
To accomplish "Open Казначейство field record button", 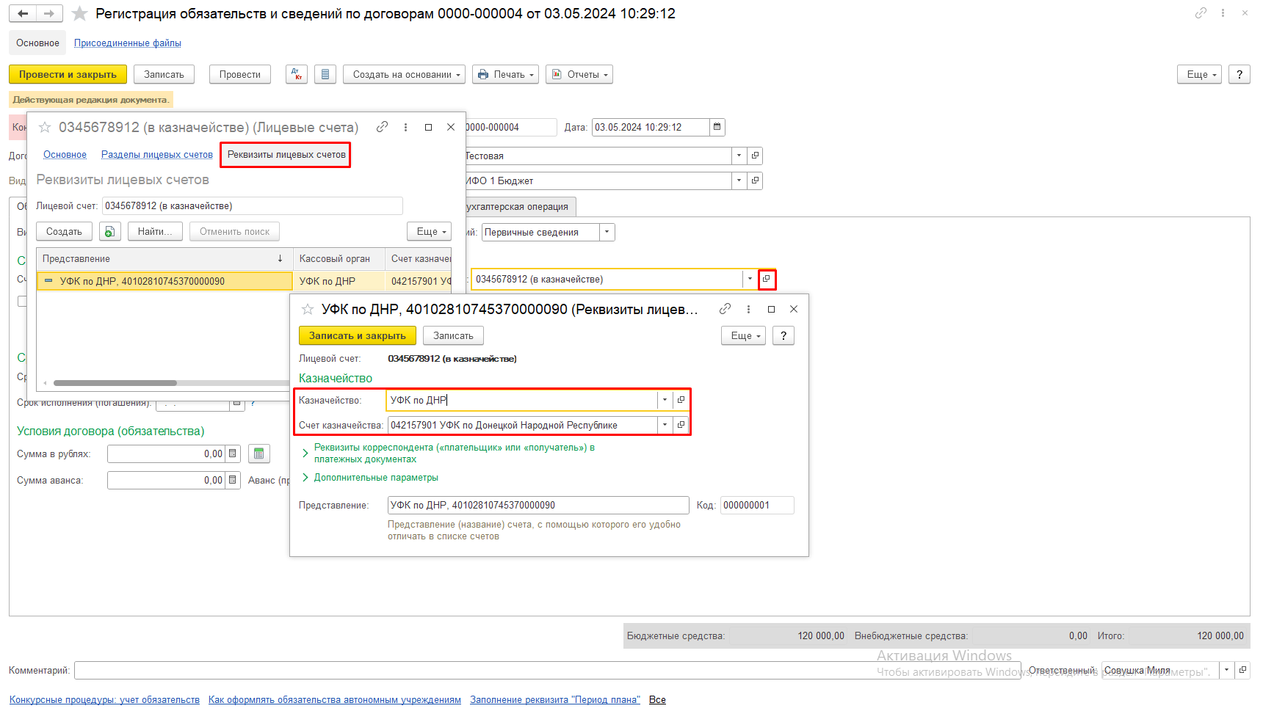I will (681, 400).
